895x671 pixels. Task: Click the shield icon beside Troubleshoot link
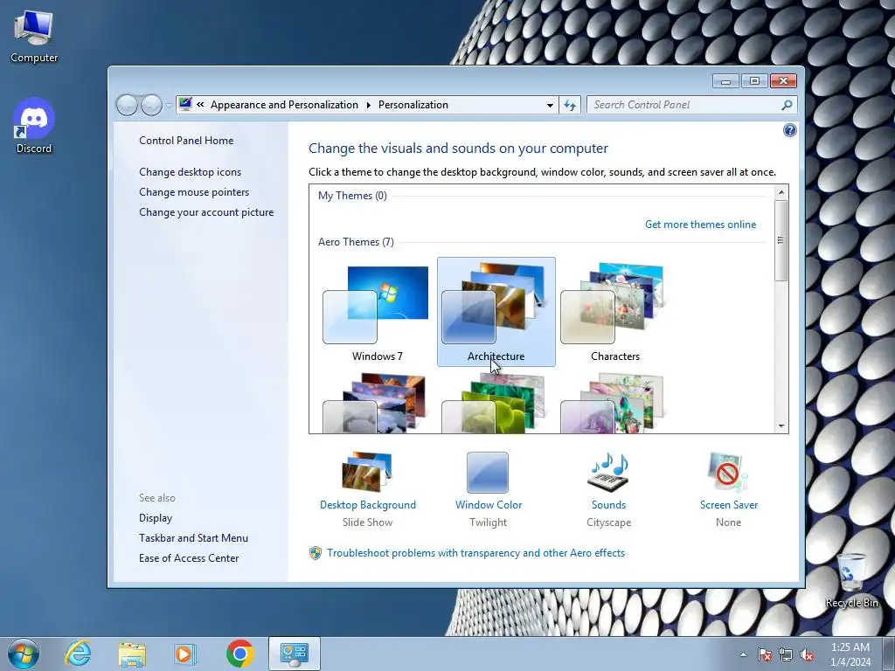(315, 553)
